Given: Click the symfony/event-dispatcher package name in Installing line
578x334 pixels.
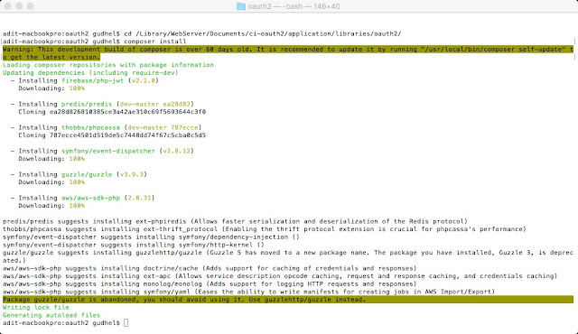Looking at the screenshot, I should click(x=108, y=151).
